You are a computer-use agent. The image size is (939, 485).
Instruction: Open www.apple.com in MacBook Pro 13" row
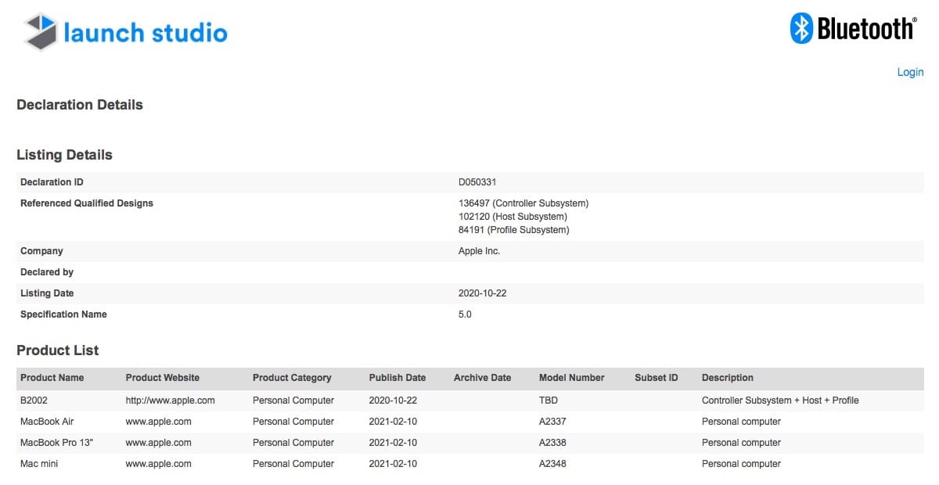159,443
